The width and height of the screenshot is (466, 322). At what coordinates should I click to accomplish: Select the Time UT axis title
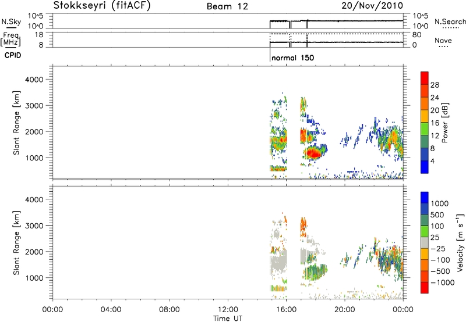click(x=228, y=319)
